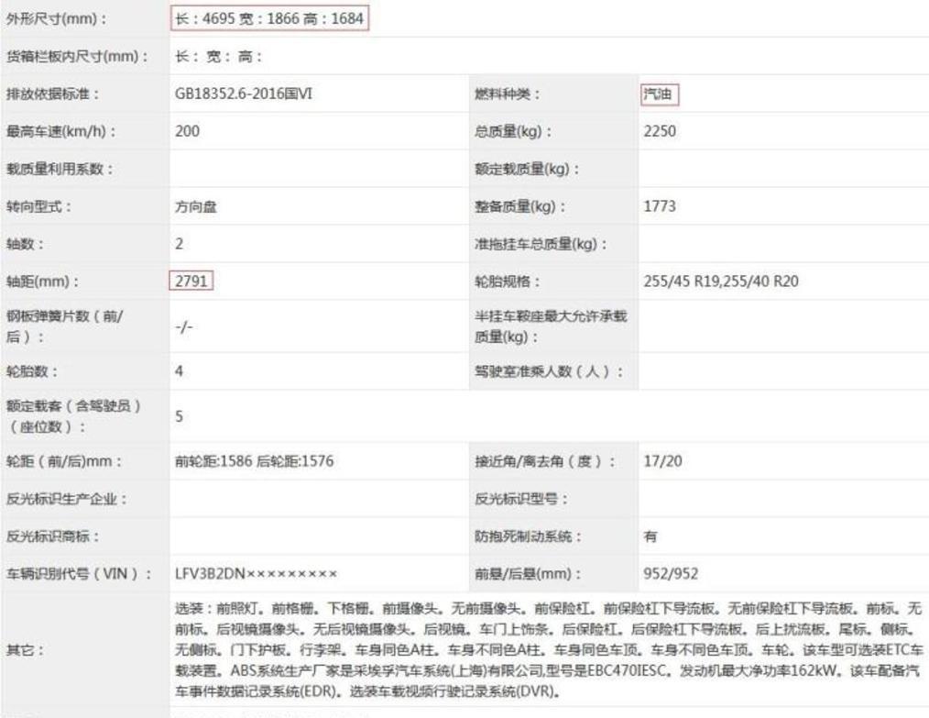
Task: Click the 轴数 label
Action: pyautogui.click(x=25, y=244)
